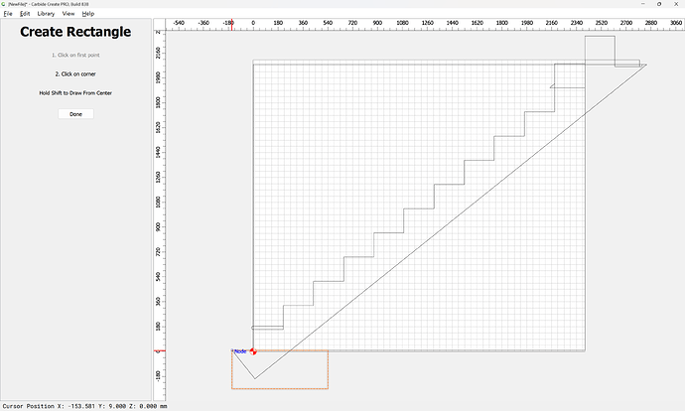Click the '2. Click on corner' instruction
The image size is (685, 411).
click(x=75, y=73)
